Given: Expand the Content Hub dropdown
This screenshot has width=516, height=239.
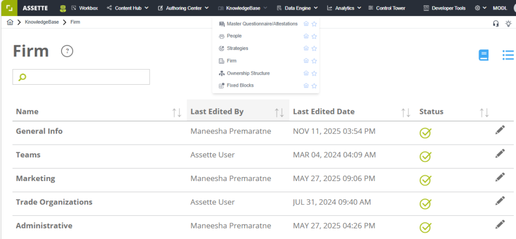Looking at the screenshot, I should click(x=128, y=8).
